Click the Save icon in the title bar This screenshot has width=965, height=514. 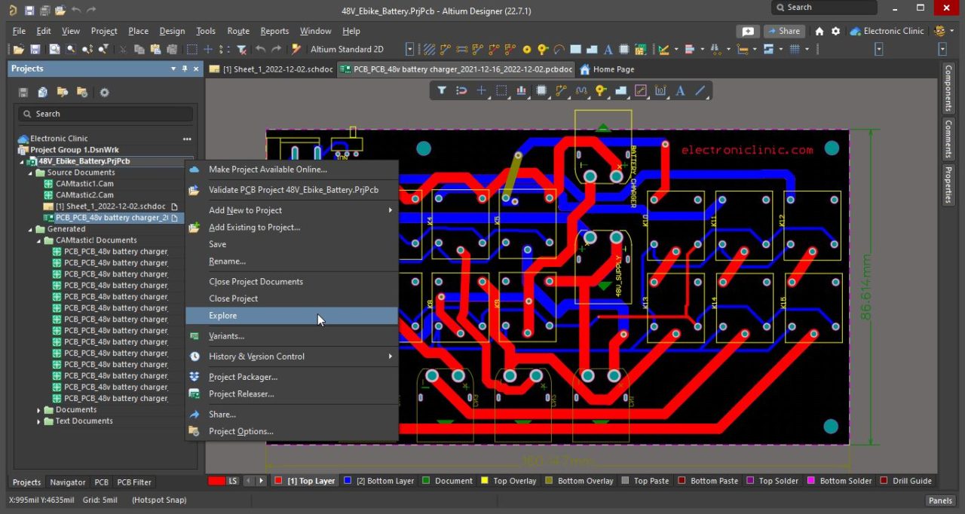pyautogui.click(x=29, y=11)
